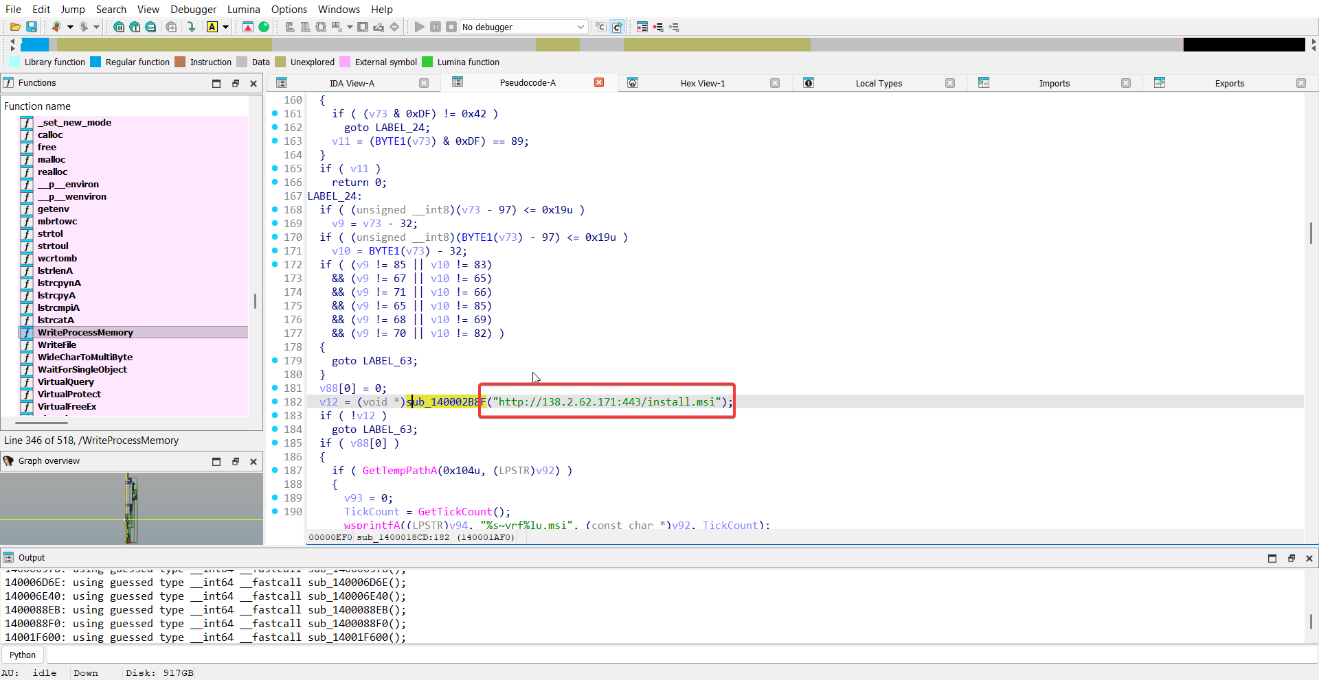The width and height of the screenshot is (1319, 680).
Task: Click the green circle toolbar icon
Action: (264, 27)
